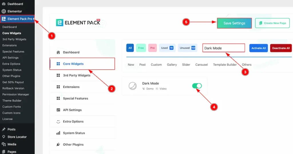Open Element Pack Pro admin menu

point(17,19)
